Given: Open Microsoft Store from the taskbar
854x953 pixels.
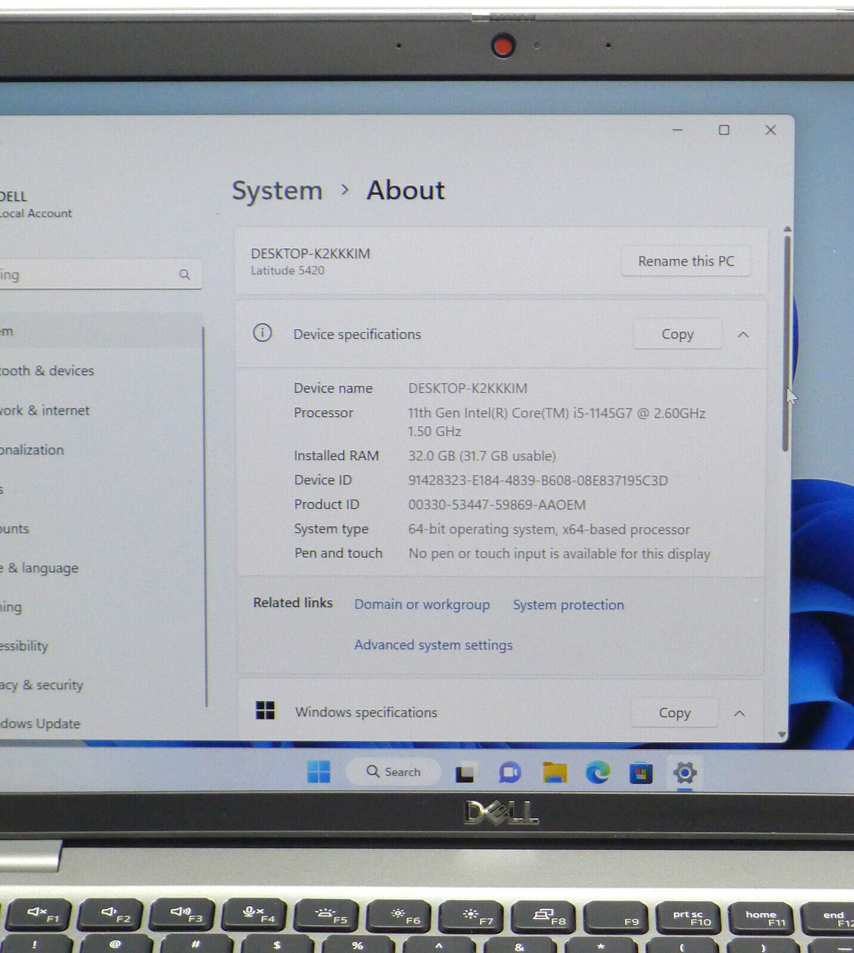Looking at the screenshot, I should click(641, 774).
